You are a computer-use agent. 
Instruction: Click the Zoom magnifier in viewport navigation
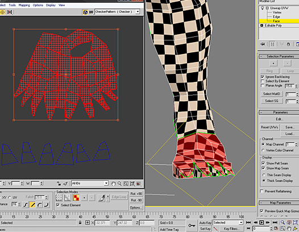tap(283, 222)
